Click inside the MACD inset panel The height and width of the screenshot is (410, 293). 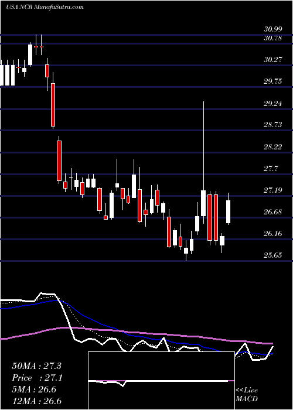point(161,381)
